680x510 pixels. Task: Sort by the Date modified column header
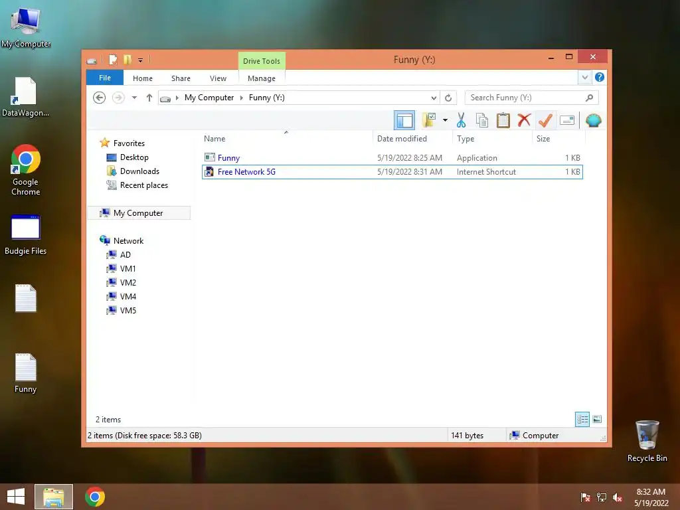click(x=412, y=139)
